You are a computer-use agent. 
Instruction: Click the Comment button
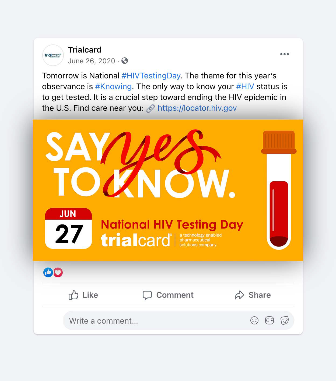tap(168, 295)
